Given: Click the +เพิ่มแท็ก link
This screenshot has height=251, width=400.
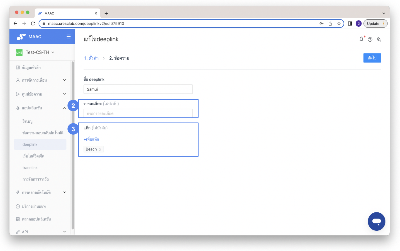Looking at the screenshot, I should [x=91, y=139].
